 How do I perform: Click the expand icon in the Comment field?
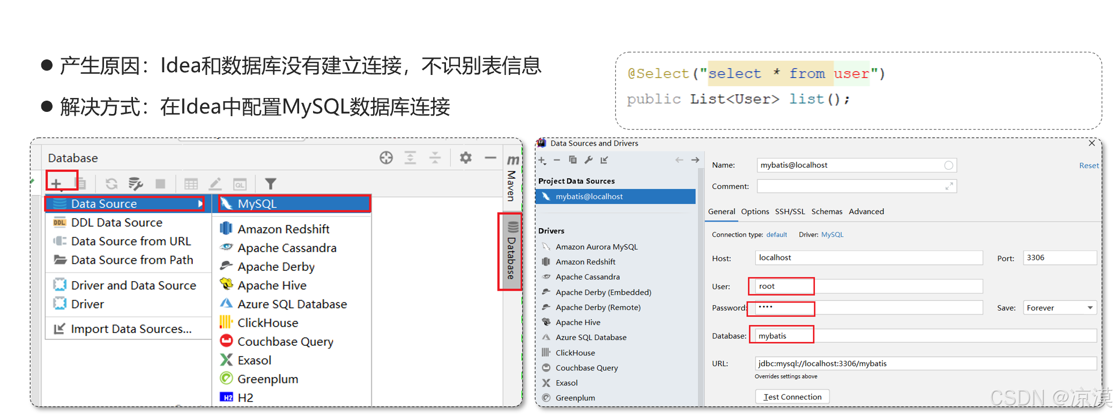point(949,186)
